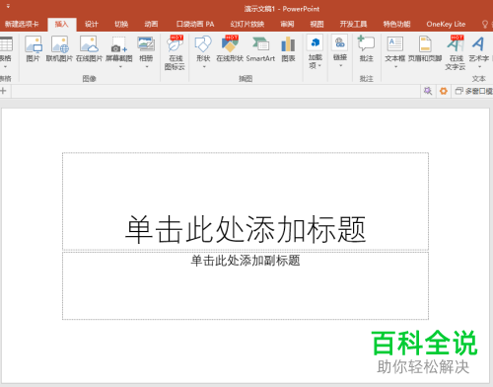Open the 开发工具 Developer tab

point(353,24)
